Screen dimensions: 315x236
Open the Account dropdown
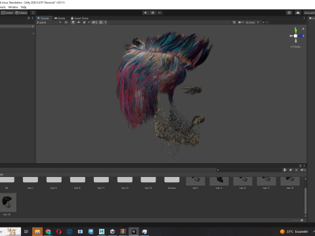pos(309,12)
